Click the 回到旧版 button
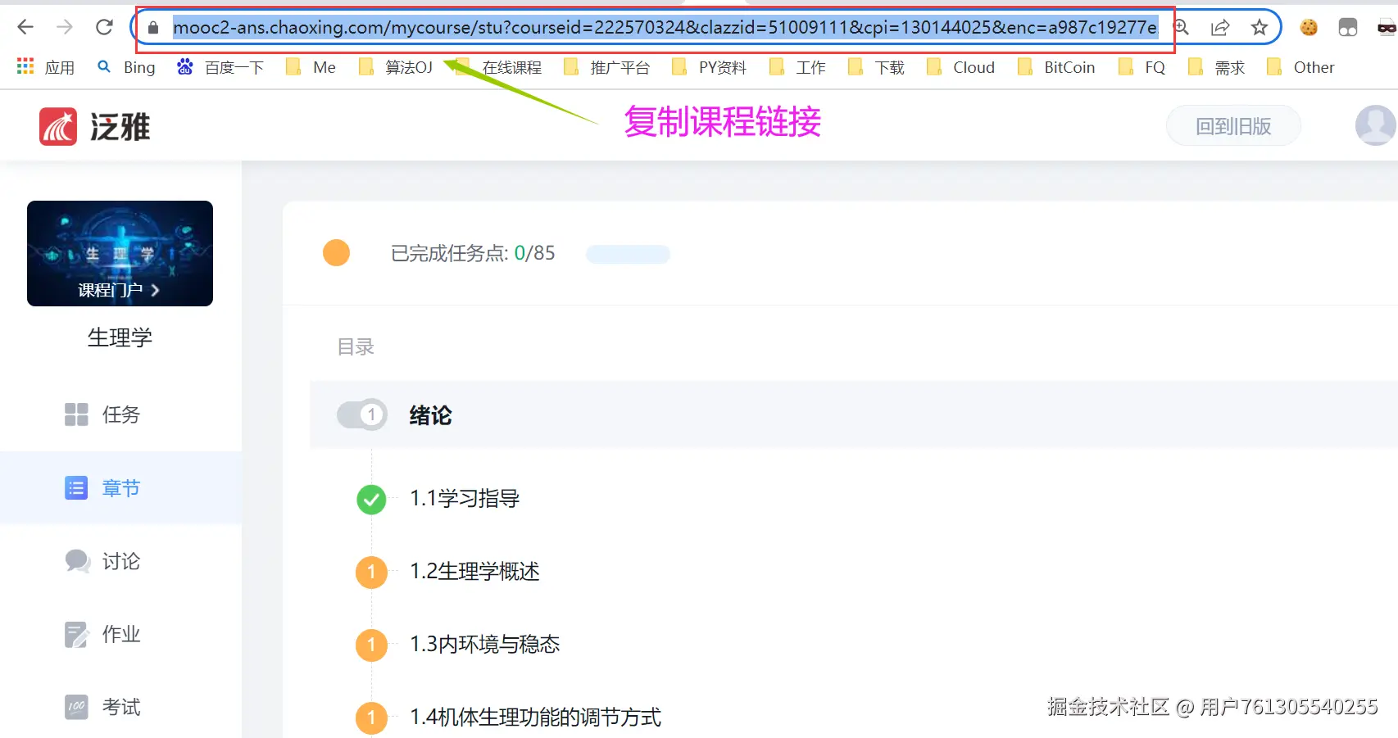The height and width of the screenshot is (738, 1398). (x=1233, y=126)
